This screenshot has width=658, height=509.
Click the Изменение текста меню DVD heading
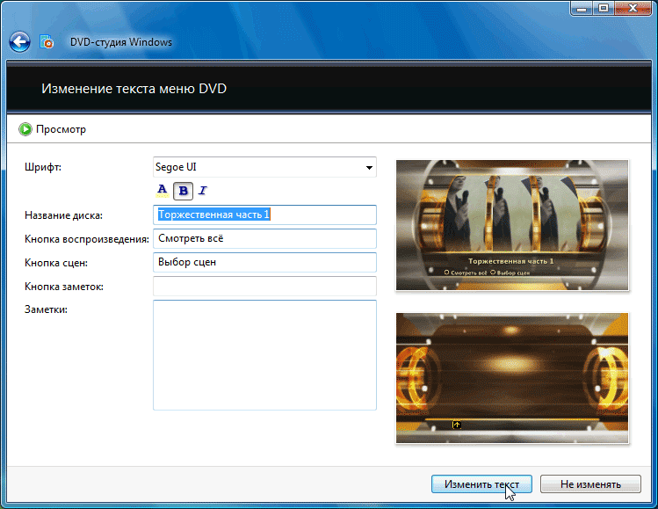click(134, 89)
